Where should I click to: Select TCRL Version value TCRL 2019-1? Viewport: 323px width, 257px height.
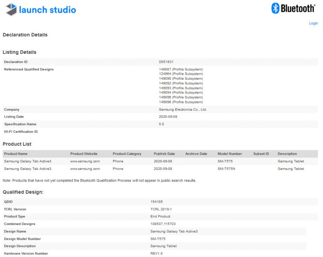click(x=161, y=209)
